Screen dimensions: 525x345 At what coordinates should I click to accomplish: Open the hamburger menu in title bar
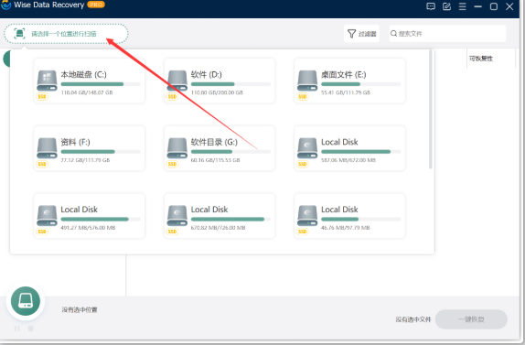point(463,6)
